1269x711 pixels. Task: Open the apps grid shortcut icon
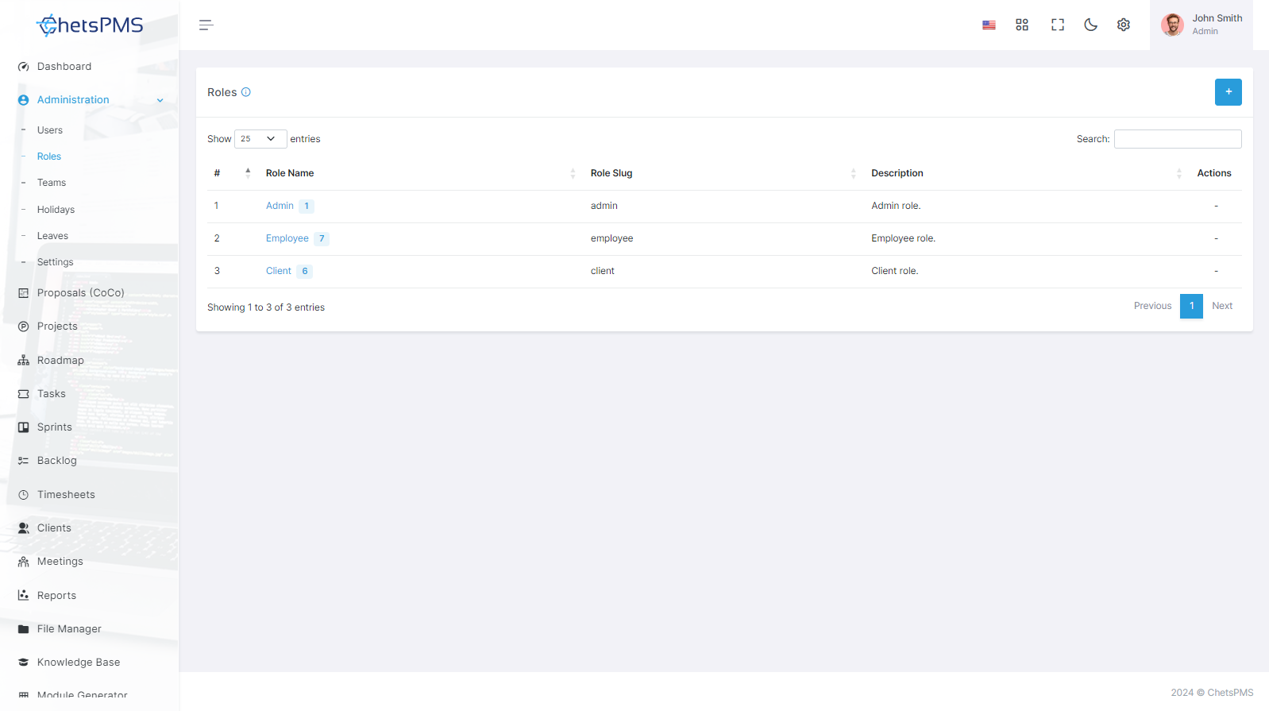click(1022, 25)
